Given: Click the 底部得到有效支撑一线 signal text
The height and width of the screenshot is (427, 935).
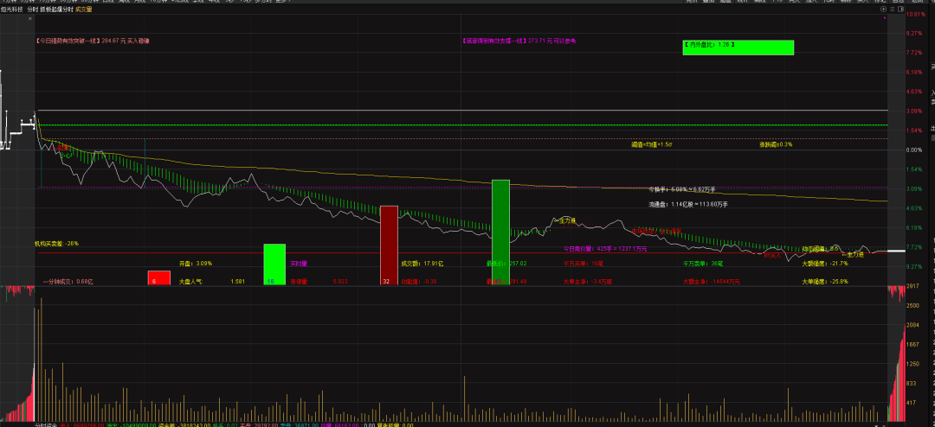Looking at the screenshot, I should [x=494, y=41].
